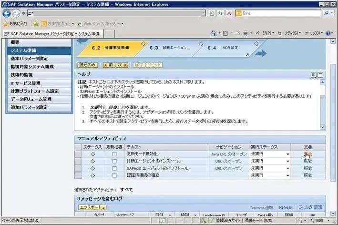
Task: Click the 次 next step button
Action: 122,65
